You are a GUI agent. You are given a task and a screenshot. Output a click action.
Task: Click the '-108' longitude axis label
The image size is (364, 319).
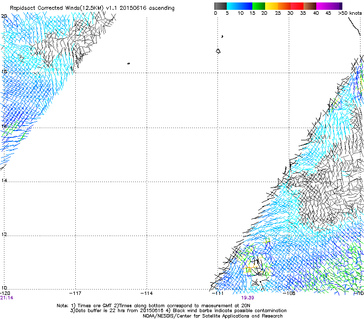(x=289, y=293)
